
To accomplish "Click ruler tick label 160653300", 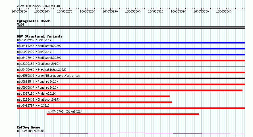I will pyautogui.click(x=133, y=11).
